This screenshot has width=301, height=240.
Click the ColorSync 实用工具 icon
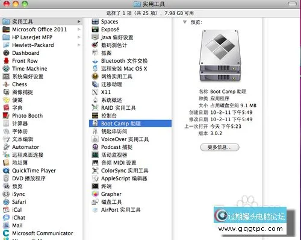tap(95, 171)
